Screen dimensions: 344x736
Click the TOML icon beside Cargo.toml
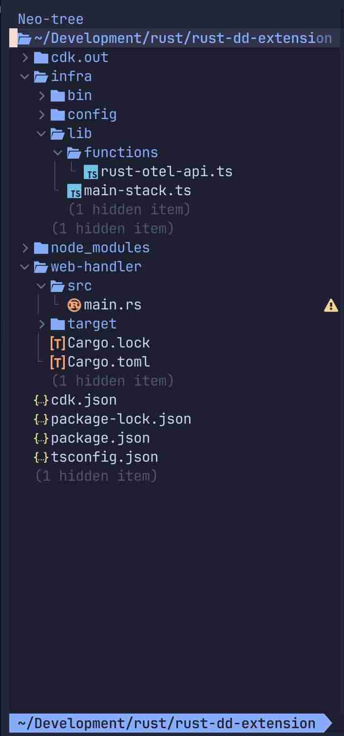[57, 363]
